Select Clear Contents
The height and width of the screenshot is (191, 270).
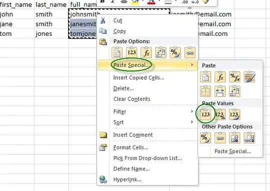tap(131, 99)
